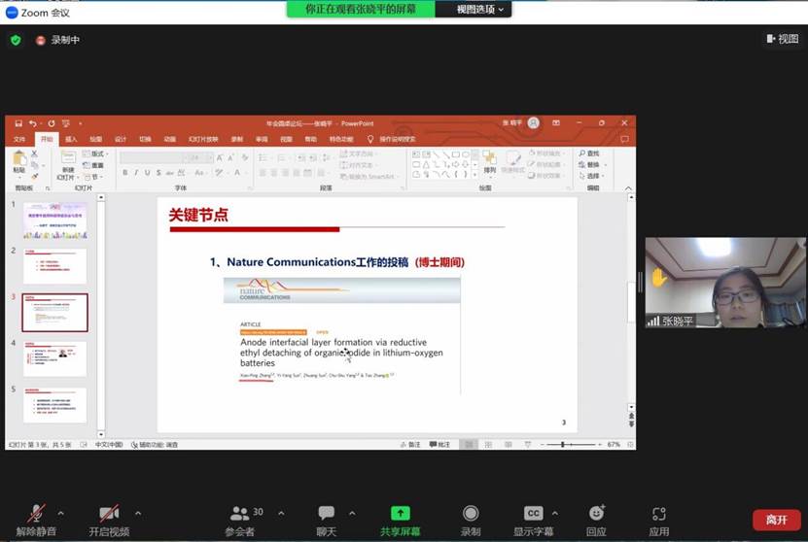Unmute the microphone (解除静音)
The height and width of the screenshot is (542, 808).
click(38, 514)
